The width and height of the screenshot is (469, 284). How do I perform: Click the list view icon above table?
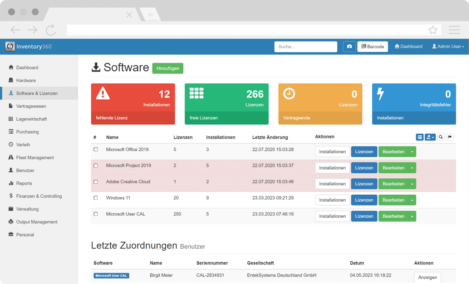420,137
